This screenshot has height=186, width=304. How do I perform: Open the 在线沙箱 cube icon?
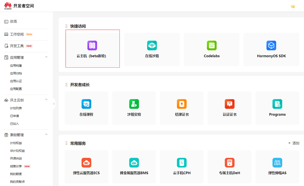pos(152,46)
